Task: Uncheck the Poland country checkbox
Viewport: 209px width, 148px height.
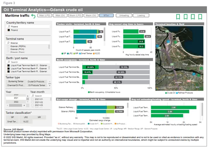Action: pos(8,30)
